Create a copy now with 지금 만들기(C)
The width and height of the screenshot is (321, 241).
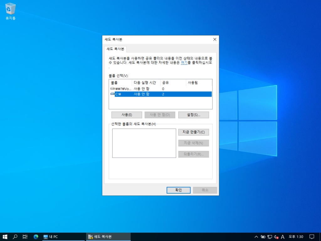point(193,132)
